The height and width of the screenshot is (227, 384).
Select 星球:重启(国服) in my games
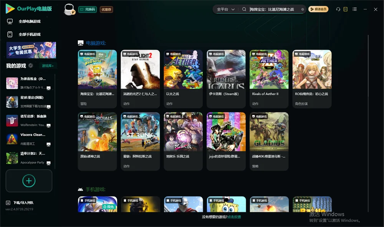click(29, 102)
